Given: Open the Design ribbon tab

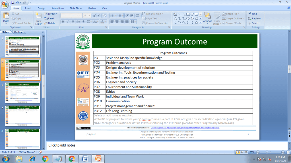Looking at the screenshot, I should click(41, 8).
